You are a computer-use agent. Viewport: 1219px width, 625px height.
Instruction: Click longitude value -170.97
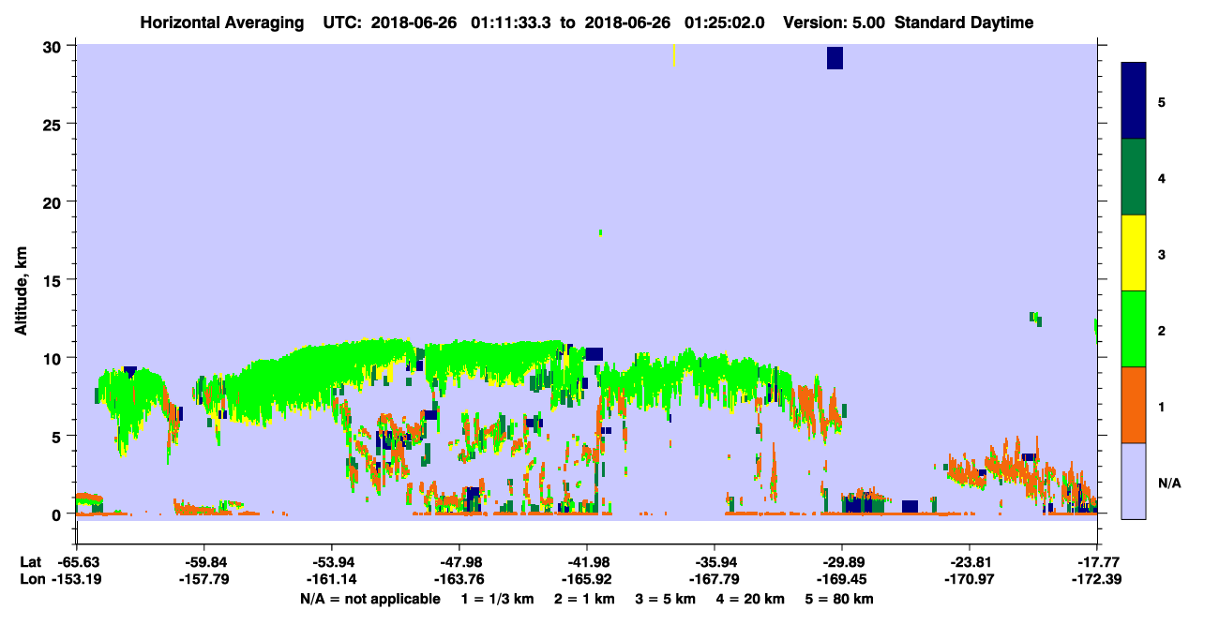(x=969, y=579)
